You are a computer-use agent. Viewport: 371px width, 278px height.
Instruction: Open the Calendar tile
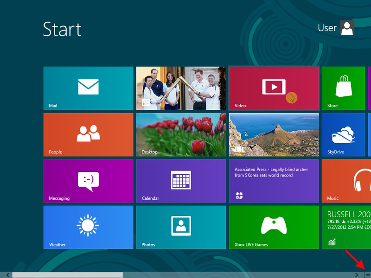[181, 181]
